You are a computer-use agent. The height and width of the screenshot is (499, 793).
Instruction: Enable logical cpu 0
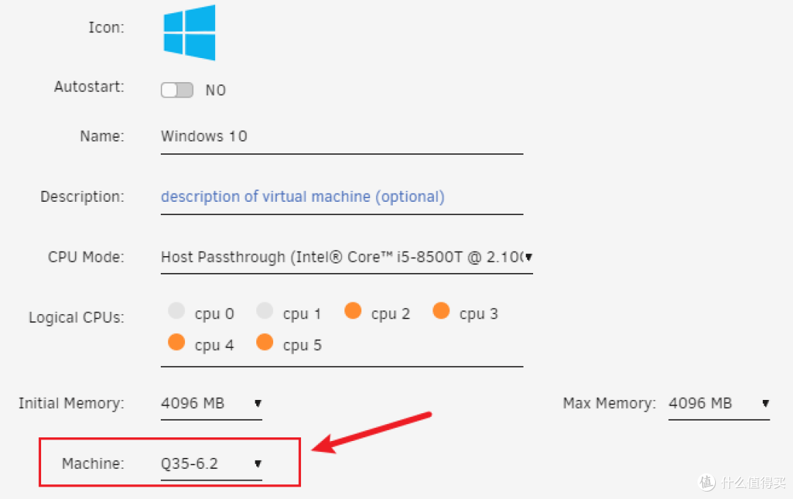click(x=176, y=311)
